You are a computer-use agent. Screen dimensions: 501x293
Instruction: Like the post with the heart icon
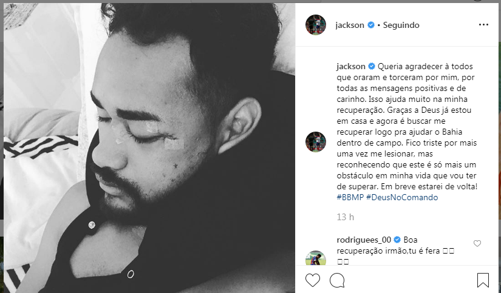tap(313, 280)
